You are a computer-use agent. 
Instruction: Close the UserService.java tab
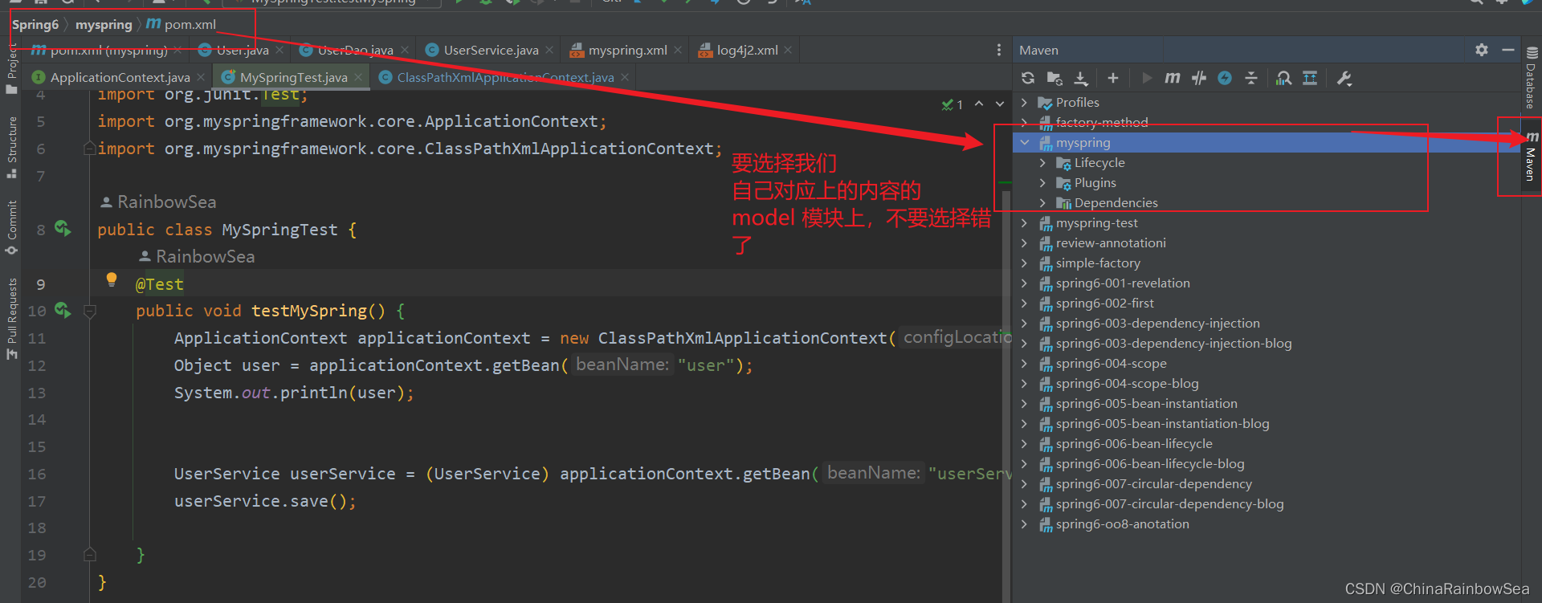point(549,50)
